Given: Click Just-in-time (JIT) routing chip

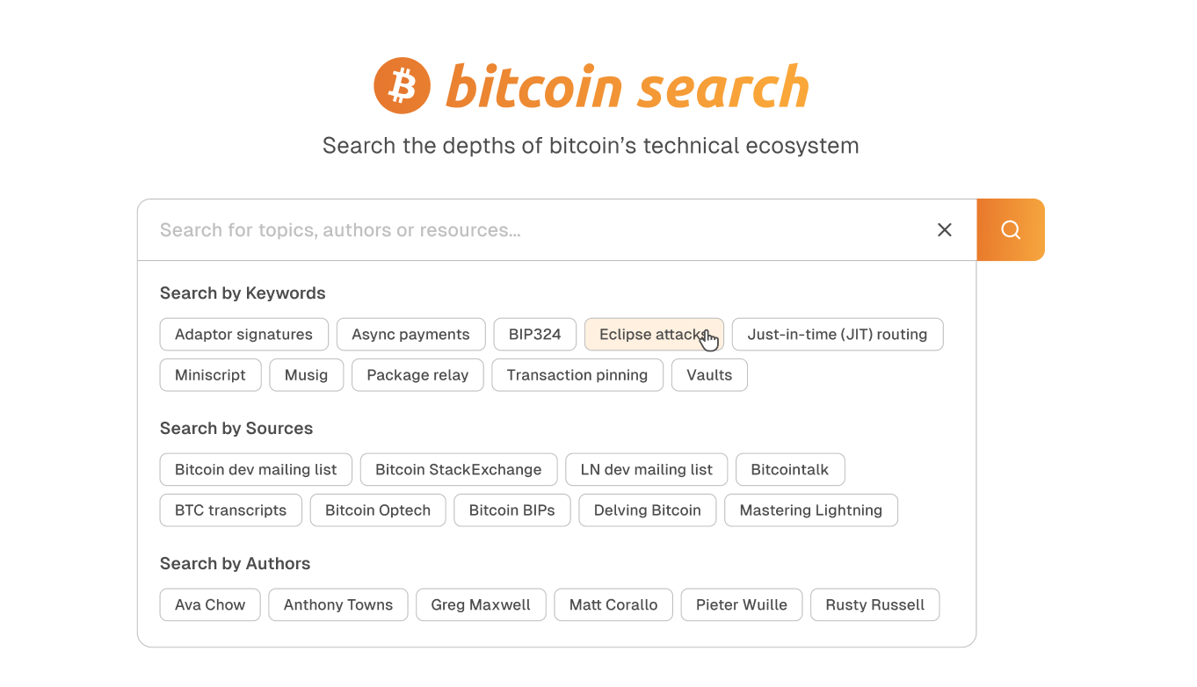Looking at the screenshot, I should tap(837, 335).
